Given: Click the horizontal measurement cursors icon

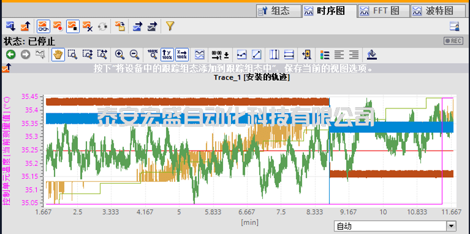Looking at the screenshot, I should [x=289, y=55].
